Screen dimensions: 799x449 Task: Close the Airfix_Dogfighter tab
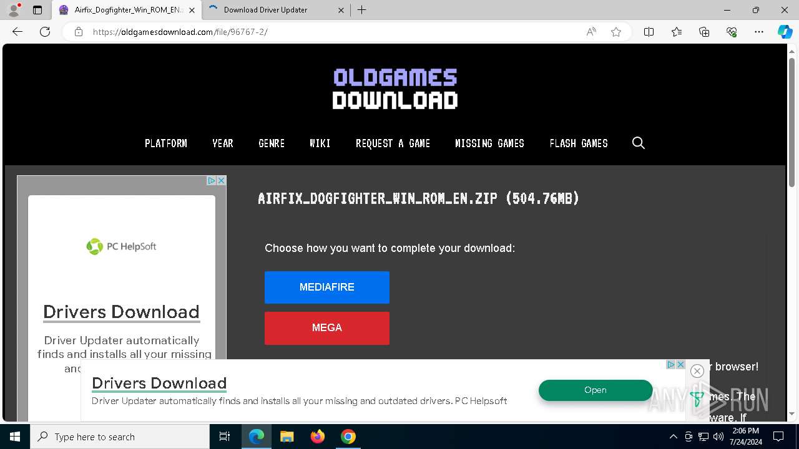pos(192,10)
